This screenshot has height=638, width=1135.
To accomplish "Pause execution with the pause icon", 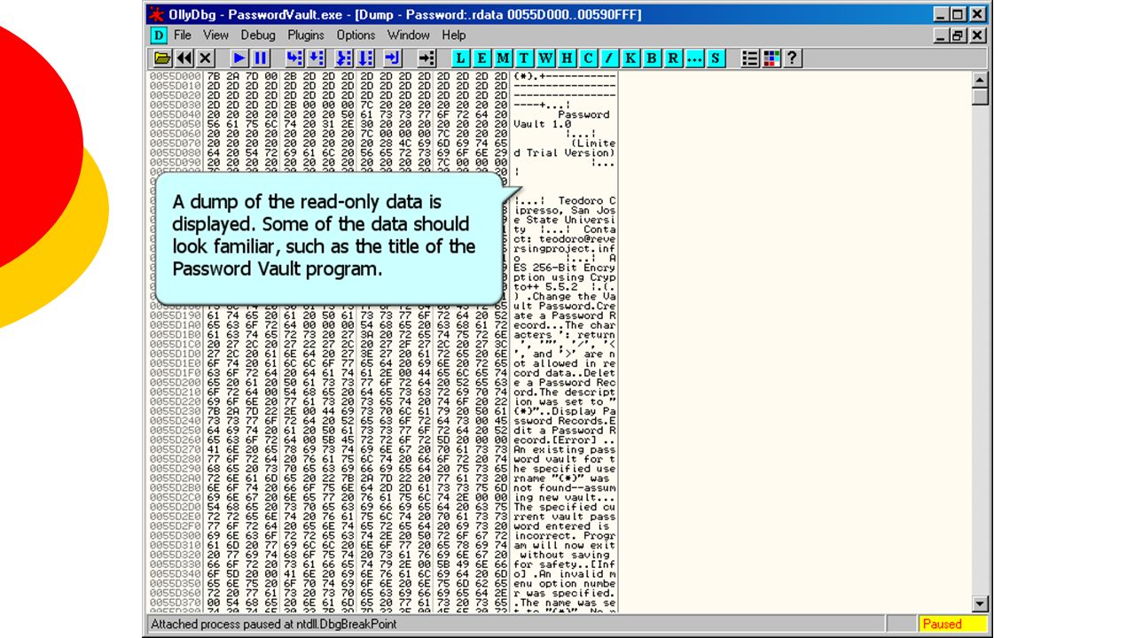I will tap(261, 58).
